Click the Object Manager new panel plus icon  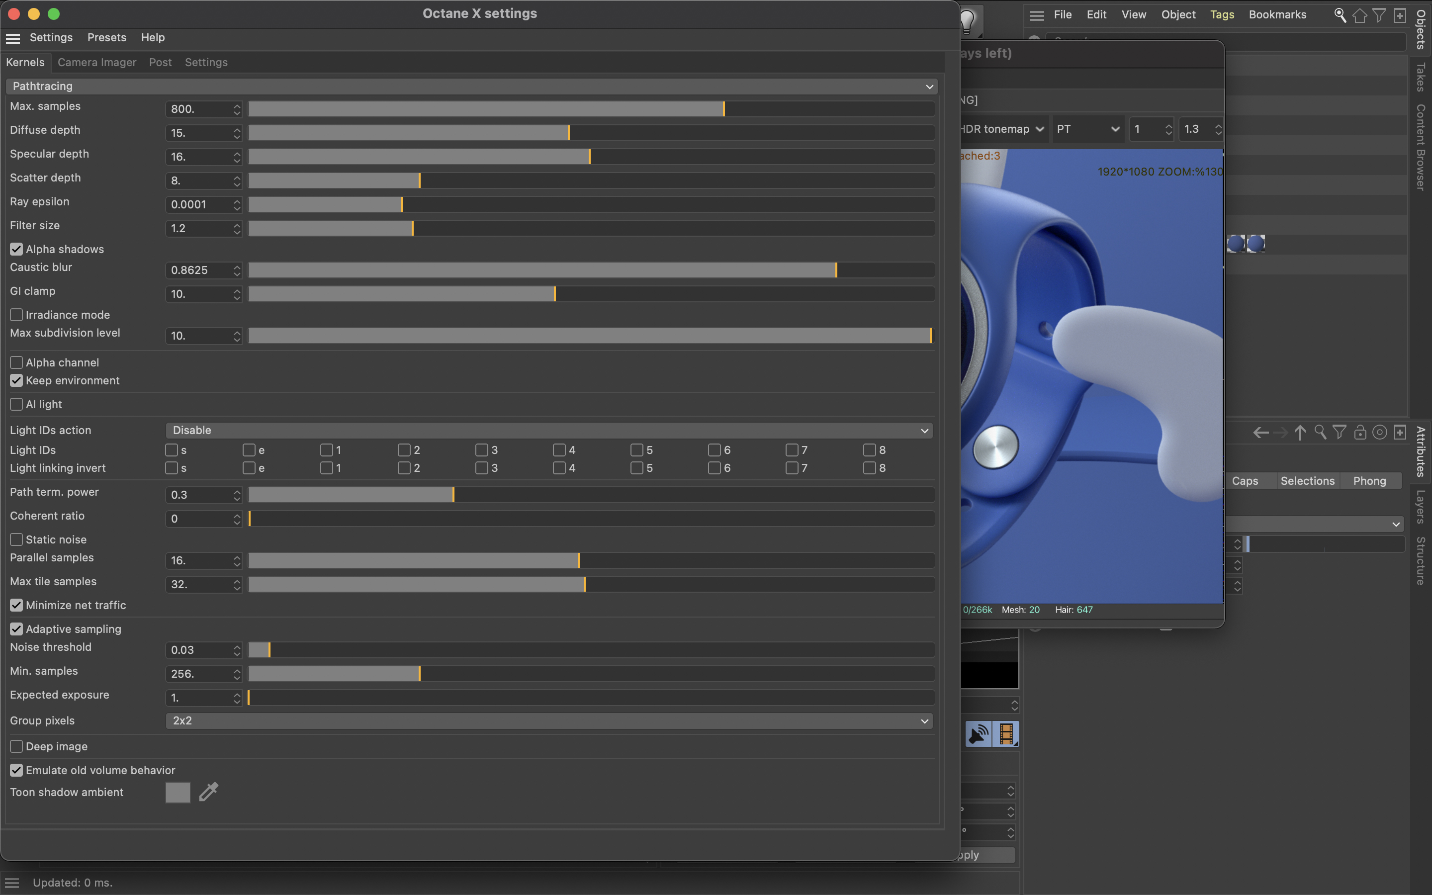click(x=1400, y=15)
